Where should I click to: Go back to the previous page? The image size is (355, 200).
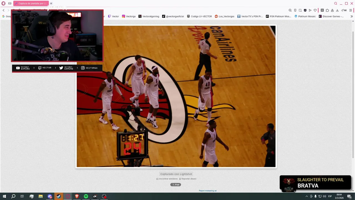3,10
